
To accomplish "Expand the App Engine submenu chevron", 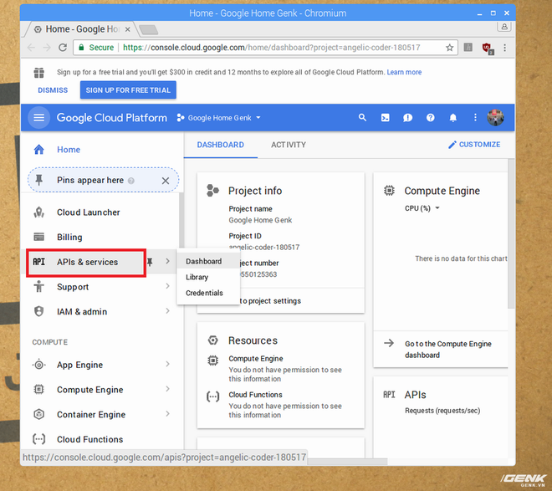I will (x=168, y=364).
